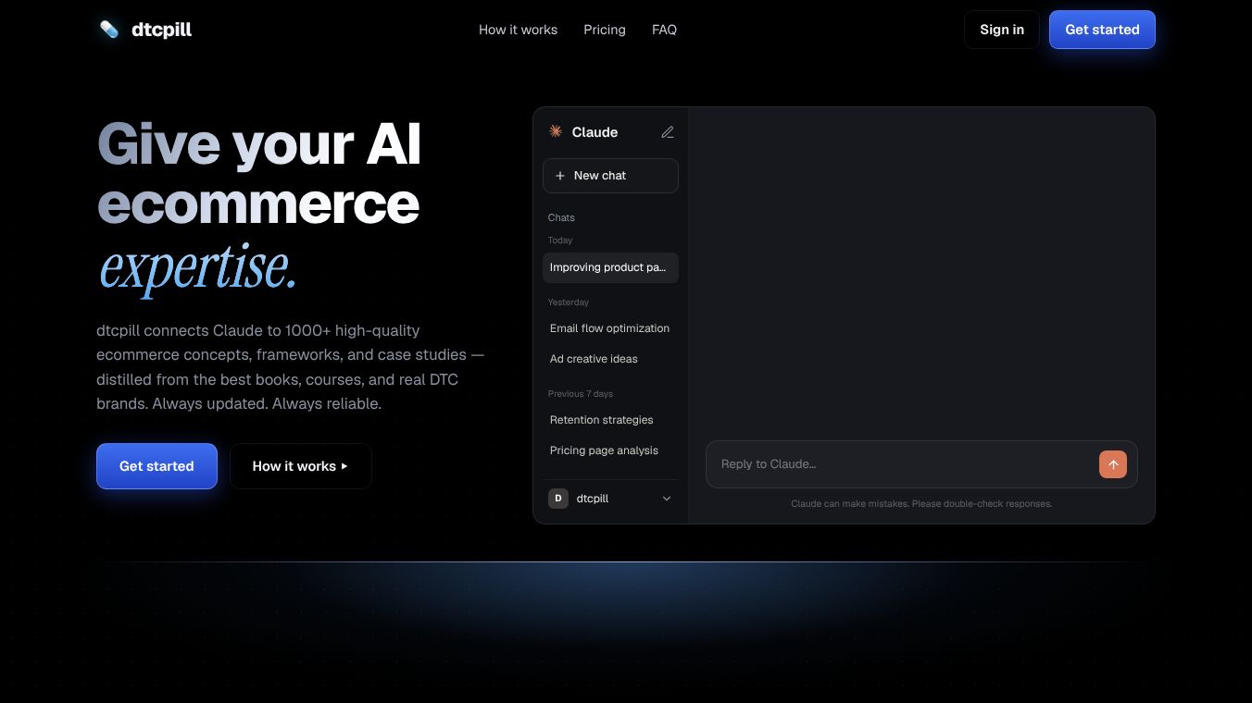
Task: Expand the dtcpill account chevron
Action: pyautogui.click(x=667, y=499)
